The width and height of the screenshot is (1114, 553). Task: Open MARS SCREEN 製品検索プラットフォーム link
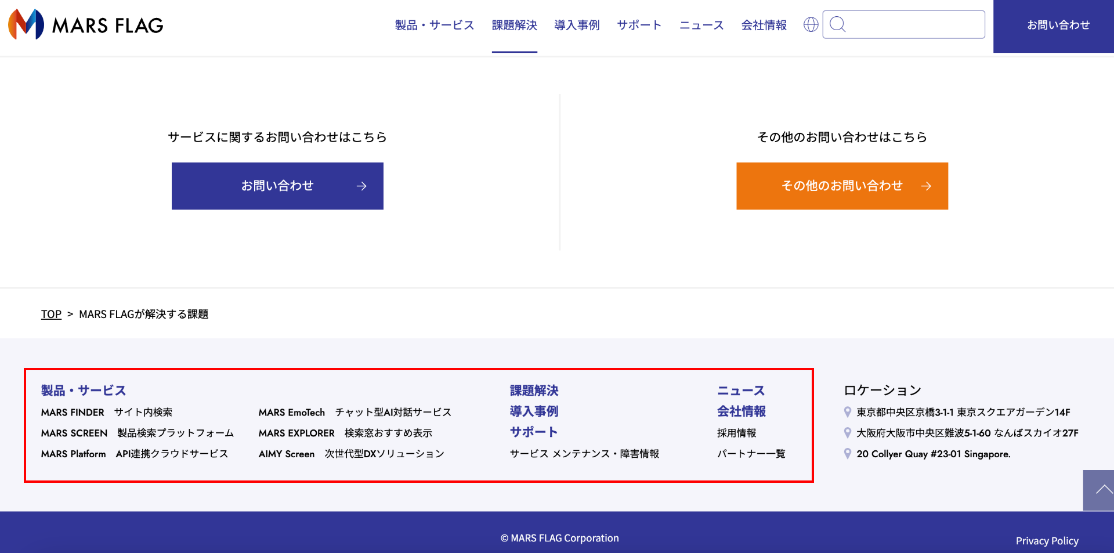pyautogui.click(x=138, y=433)
